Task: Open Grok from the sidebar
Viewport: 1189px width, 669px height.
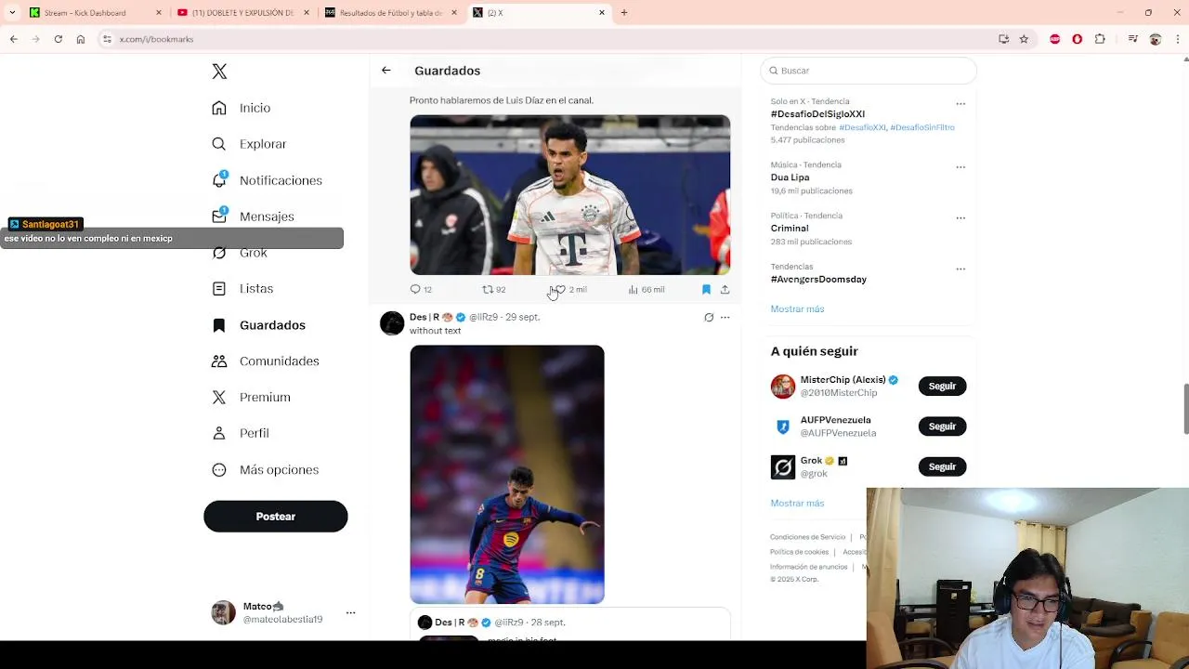Action: pyautogui.click(x=241, y=253)
